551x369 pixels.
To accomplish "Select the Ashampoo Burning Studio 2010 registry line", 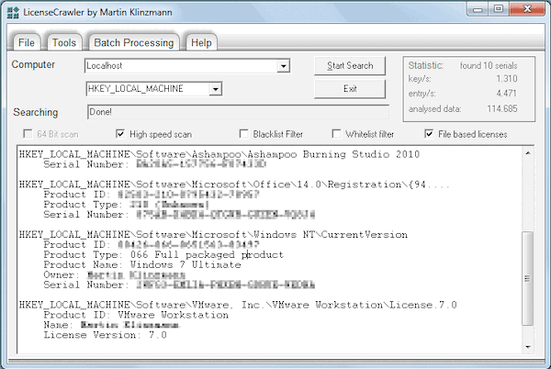I will [219, 154].
